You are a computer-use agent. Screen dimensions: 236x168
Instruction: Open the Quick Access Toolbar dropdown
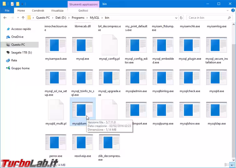pos(22,4)
